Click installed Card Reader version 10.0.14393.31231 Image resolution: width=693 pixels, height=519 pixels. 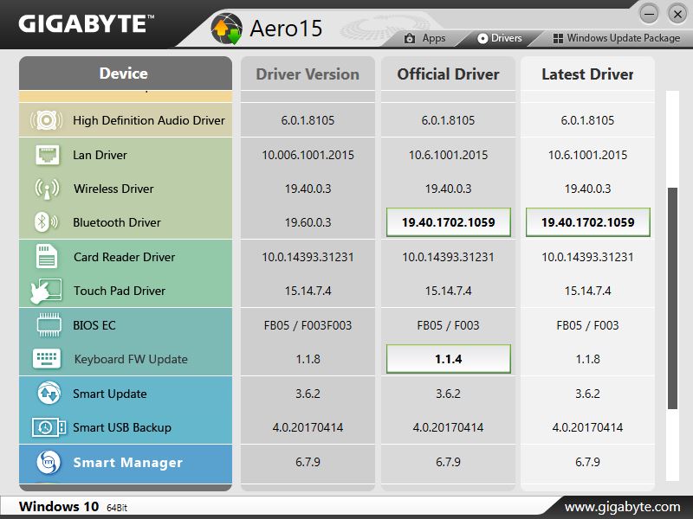point(308,257)
